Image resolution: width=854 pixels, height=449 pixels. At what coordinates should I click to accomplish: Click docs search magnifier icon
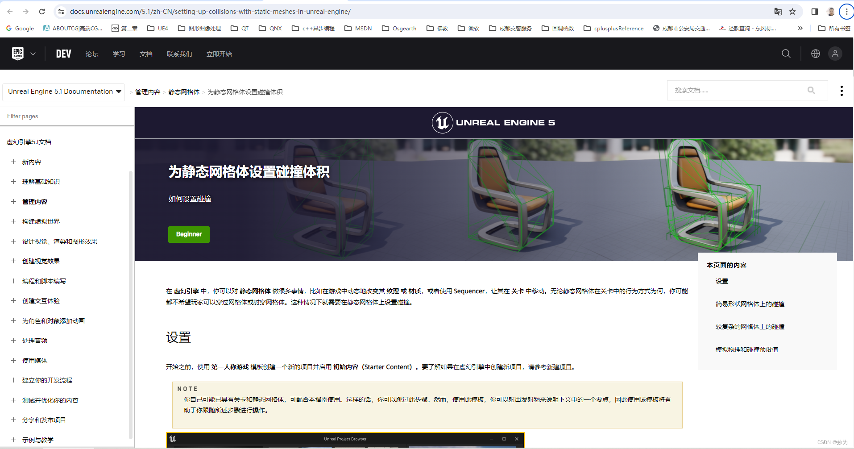(x=811, y=91)
